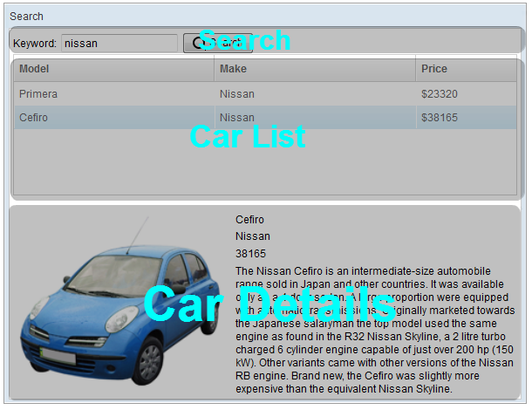
Task: Click the Keyword label
Action: point(35,44)
